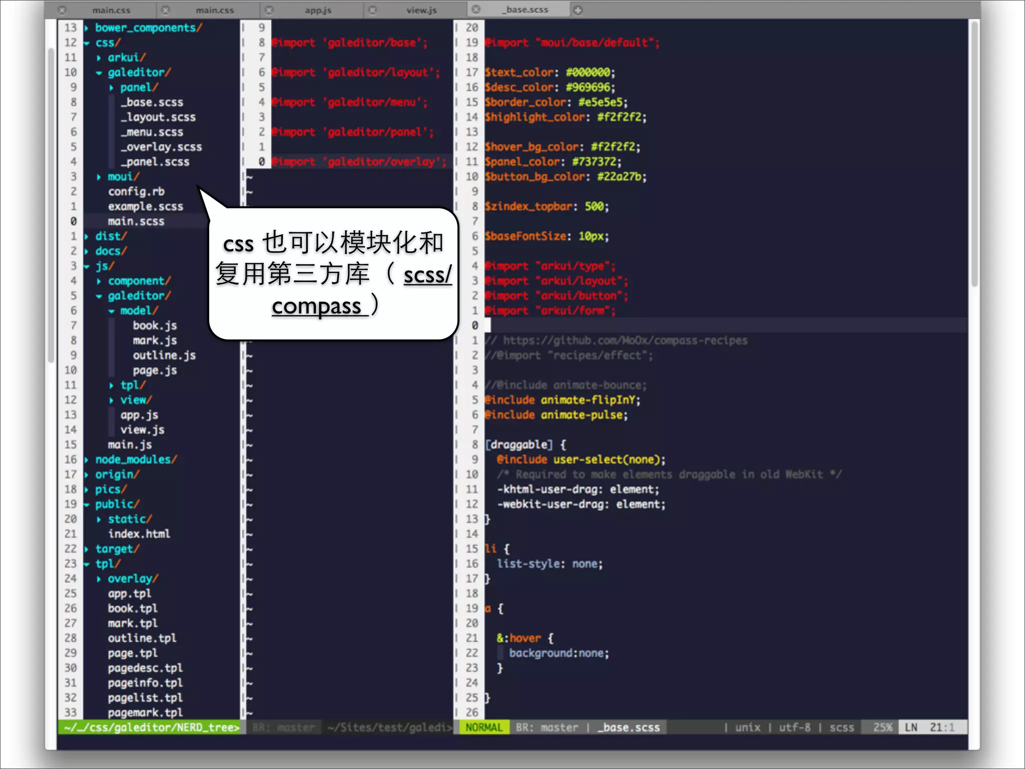Screen dimensions: 1025x769
Task: Open index.html under public
Action: 139,534
